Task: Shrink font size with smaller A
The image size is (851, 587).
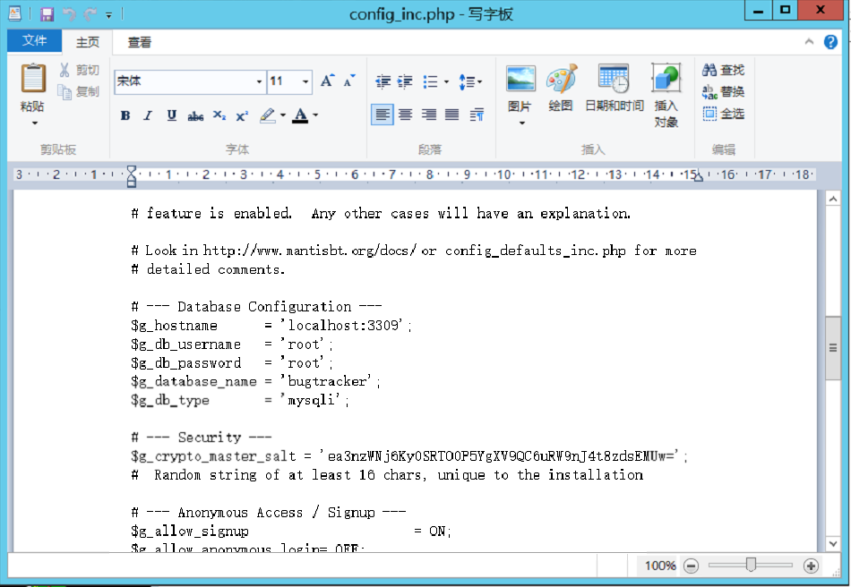Action: click(x=349, y=81)
